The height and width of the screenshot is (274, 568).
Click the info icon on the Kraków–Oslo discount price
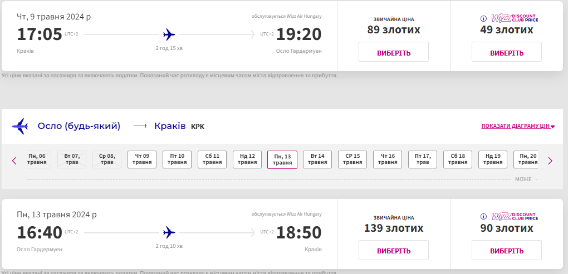pyautogui.click(x=484, y=18)
